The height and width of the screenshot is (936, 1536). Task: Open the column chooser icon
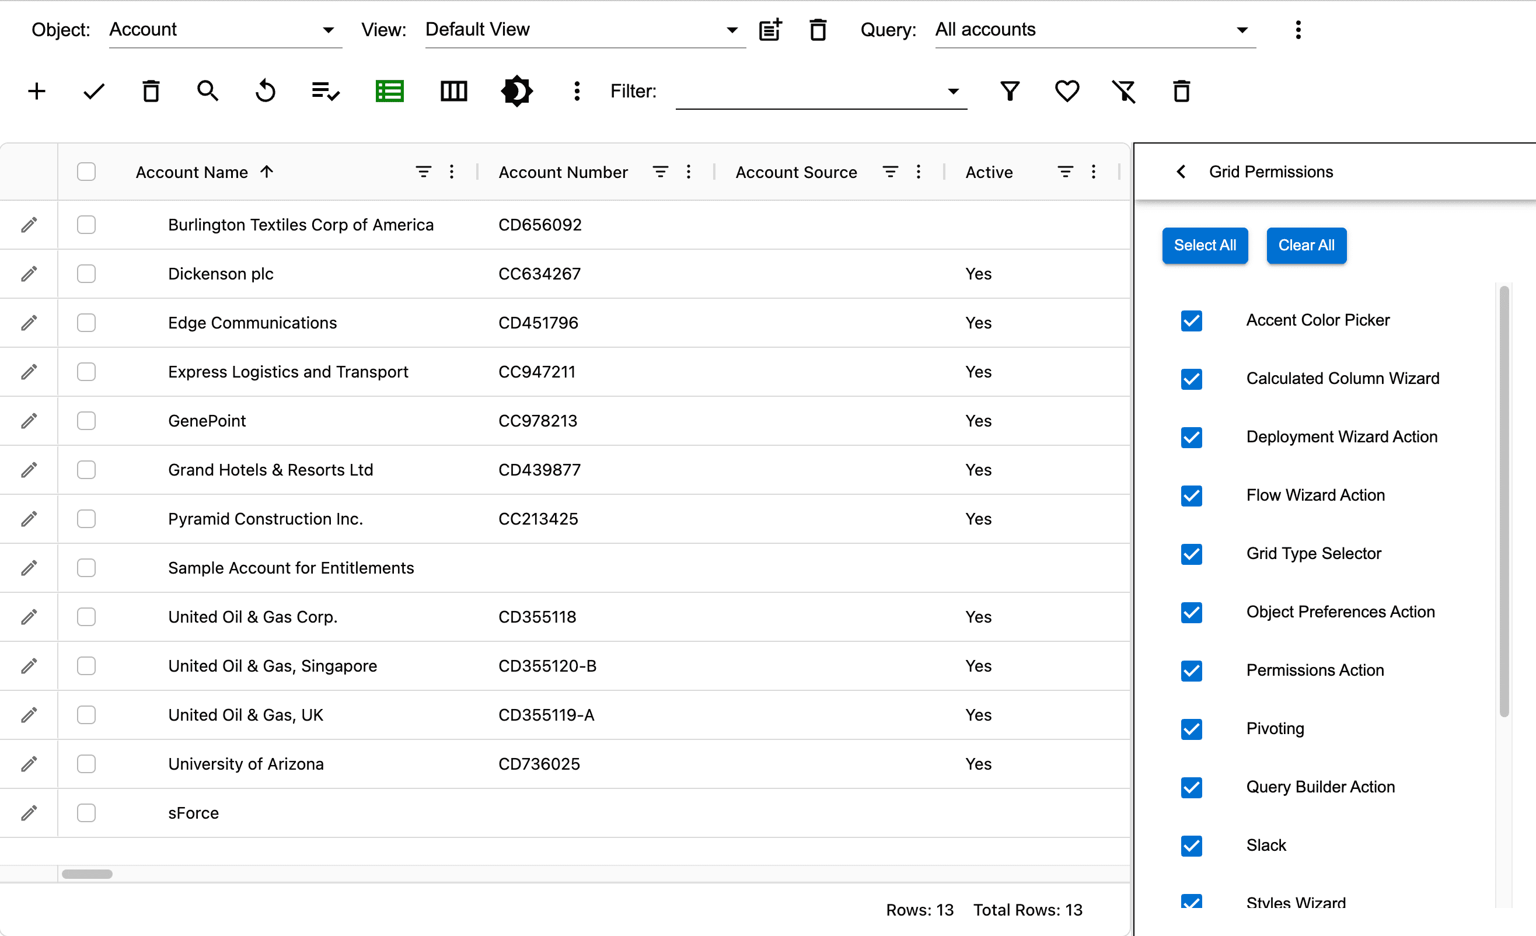pyautogui.click(x=453, y=91)
